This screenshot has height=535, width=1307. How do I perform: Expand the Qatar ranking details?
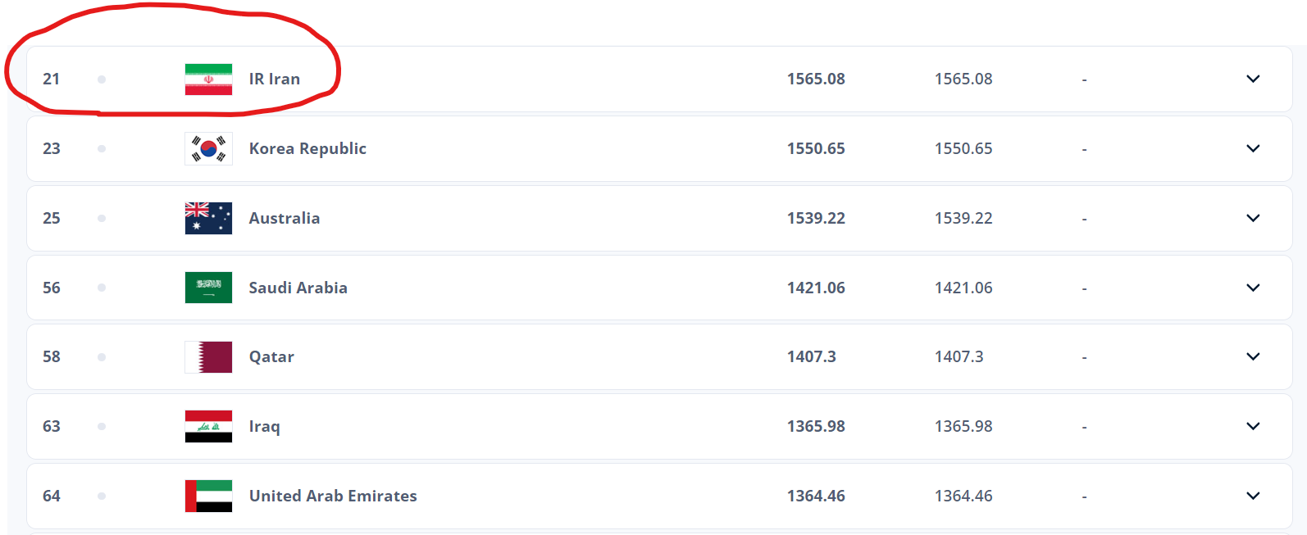pos(1253,356)
